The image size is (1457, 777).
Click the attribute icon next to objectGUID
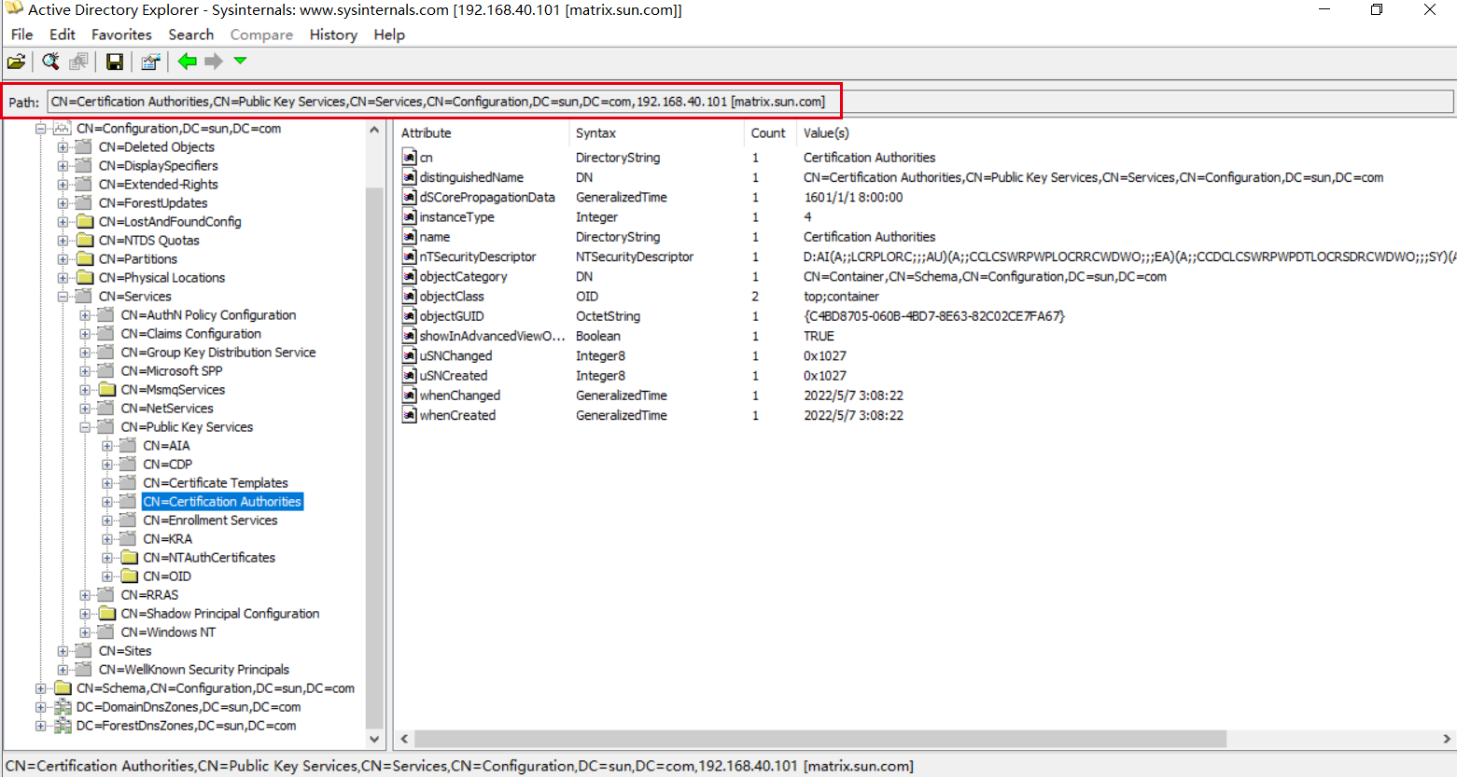click(x=409, y=316)
